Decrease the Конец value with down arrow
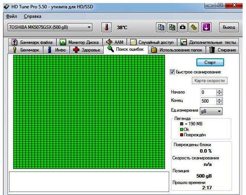The image size is (246, 195). 219,103
